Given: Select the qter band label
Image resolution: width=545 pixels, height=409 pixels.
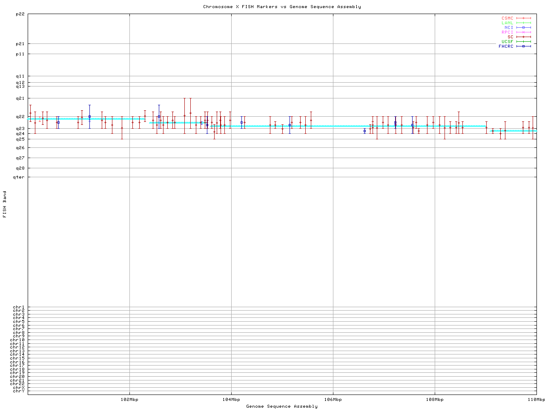Looking at the screenshot, I should coord(19,177).
